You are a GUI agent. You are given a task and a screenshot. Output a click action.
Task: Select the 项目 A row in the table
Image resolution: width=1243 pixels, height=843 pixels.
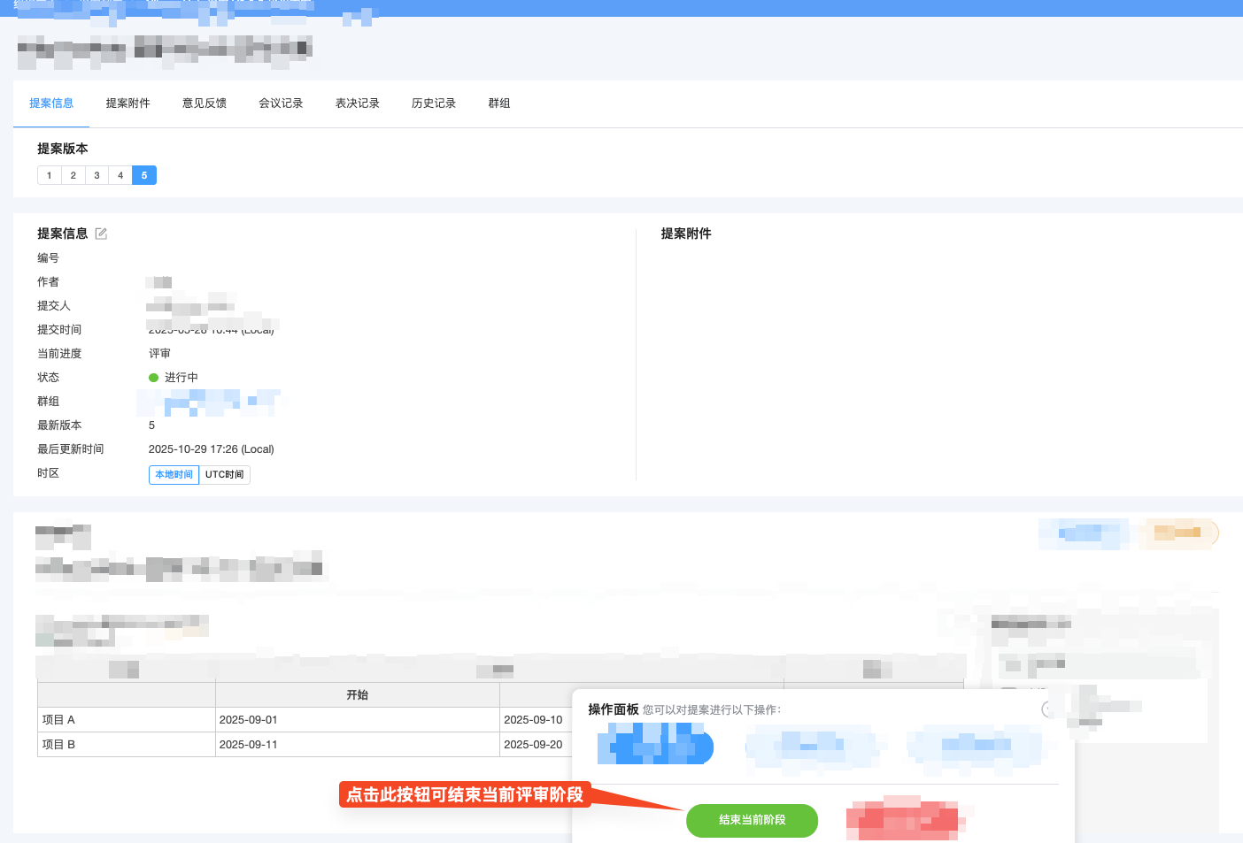[126, 719]
